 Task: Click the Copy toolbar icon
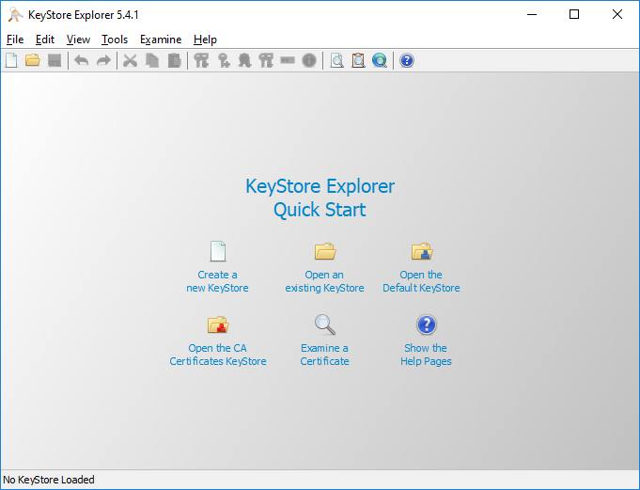152,60
